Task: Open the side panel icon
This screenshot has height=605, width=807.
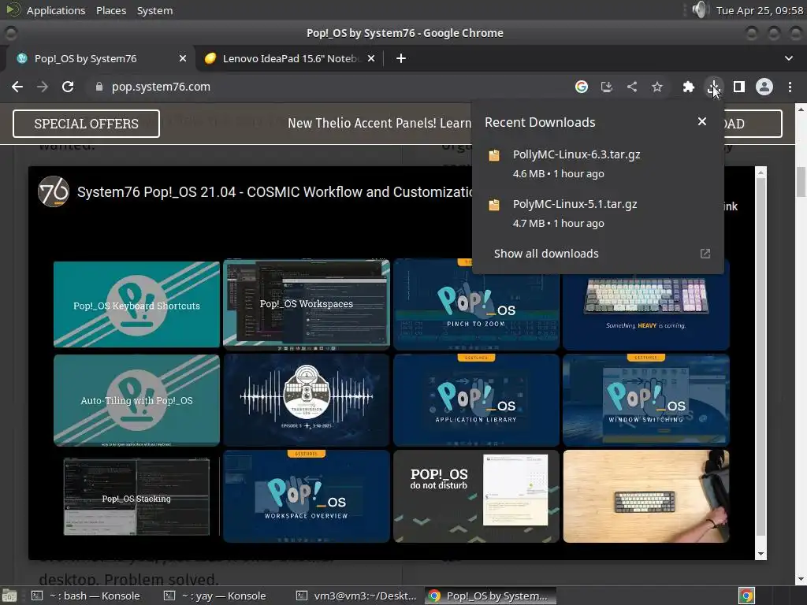Action: coord(739,87)
